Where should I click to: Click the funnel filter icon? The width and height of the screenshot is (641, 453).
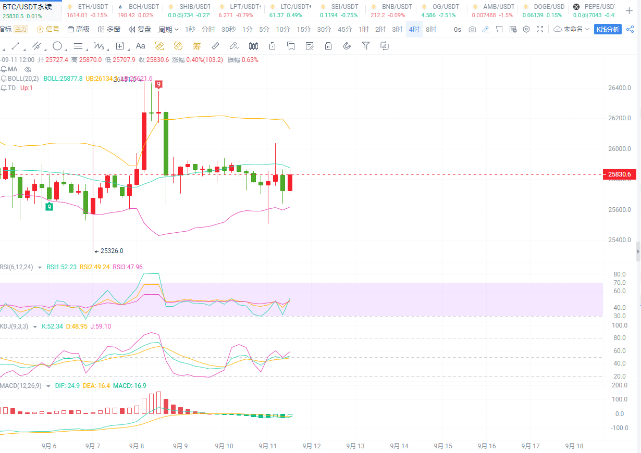[x=366, y=46]
